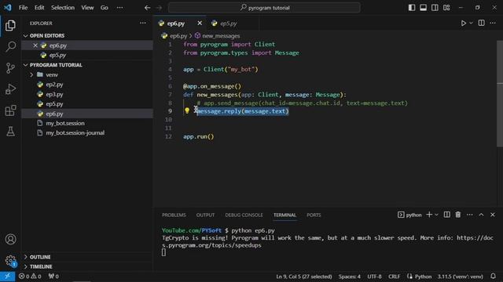The width and height of the screenshot is (503, 282).
Task: Go forward with the navigation arrow
Action: coord(159,8)
